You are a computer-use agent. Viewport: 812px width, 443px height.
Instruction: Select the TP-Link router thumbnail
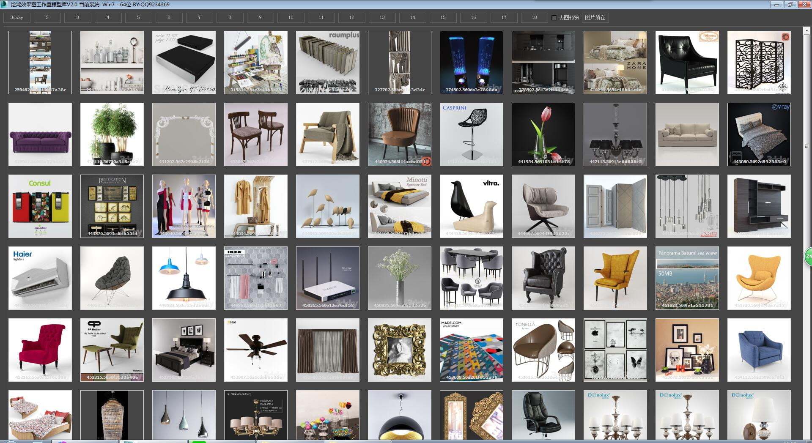click(x=328, y=278)
